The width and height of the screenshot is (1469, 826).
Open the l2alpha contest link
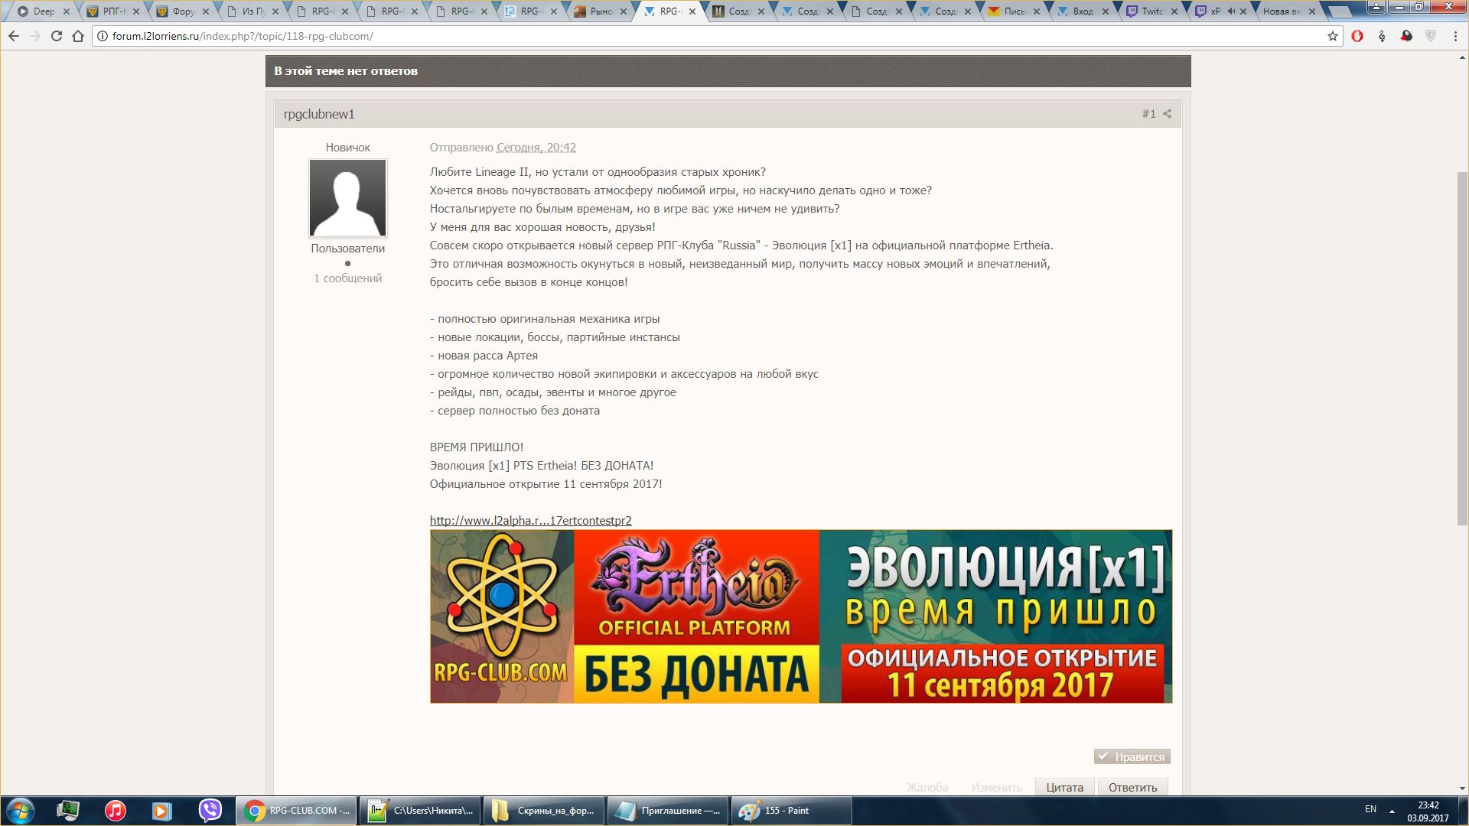(531, 521)
